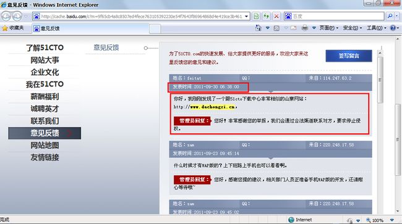Click the blue 签写留言 button
Viewport: 402px width, 224px height.
pyautogui.click(x=349, y=56)
